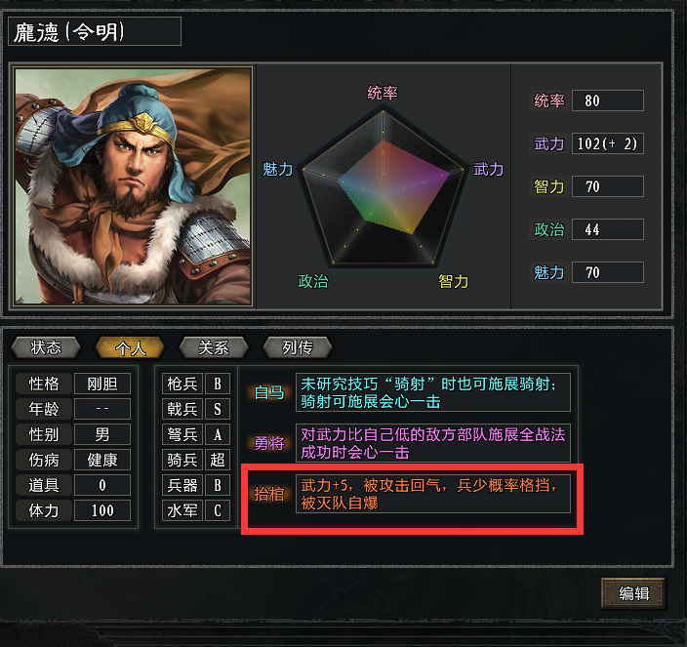The image size is (687, 647).
Task: Select the 体力 value 100
Action: (102, 510)
